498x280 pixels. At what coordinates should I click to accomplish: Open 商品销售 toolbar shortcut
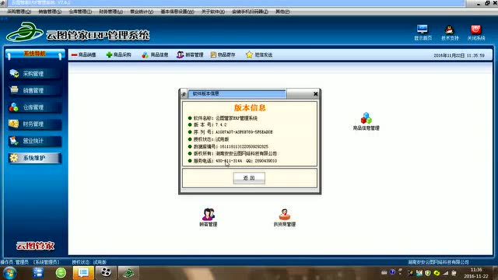[x=84, y=55]
